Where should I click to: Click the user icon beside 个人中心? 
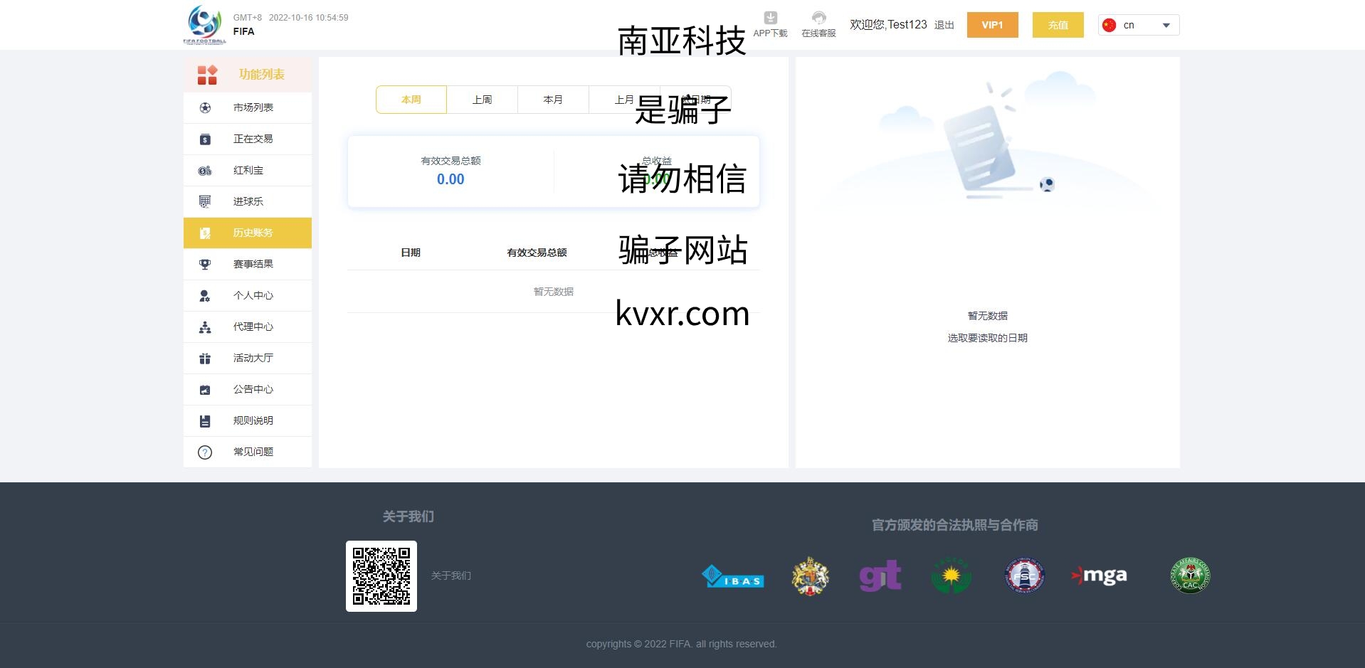click(205, 295)
